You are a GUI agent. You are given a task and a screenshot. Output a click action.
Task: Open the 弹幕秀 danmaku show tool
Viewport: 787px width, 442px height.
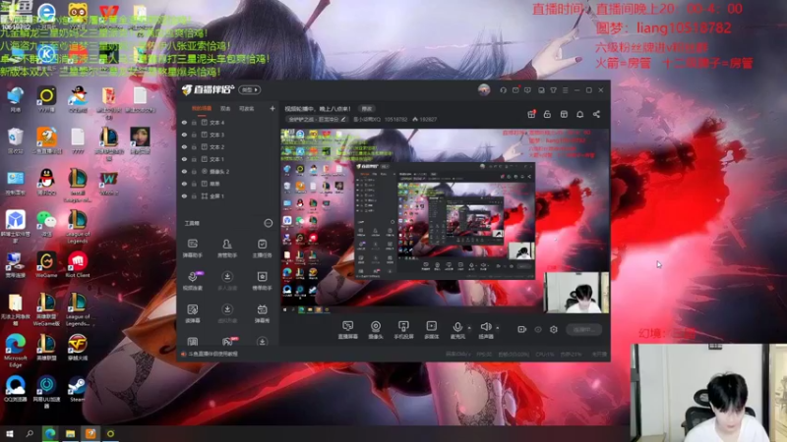pos(262,313)
